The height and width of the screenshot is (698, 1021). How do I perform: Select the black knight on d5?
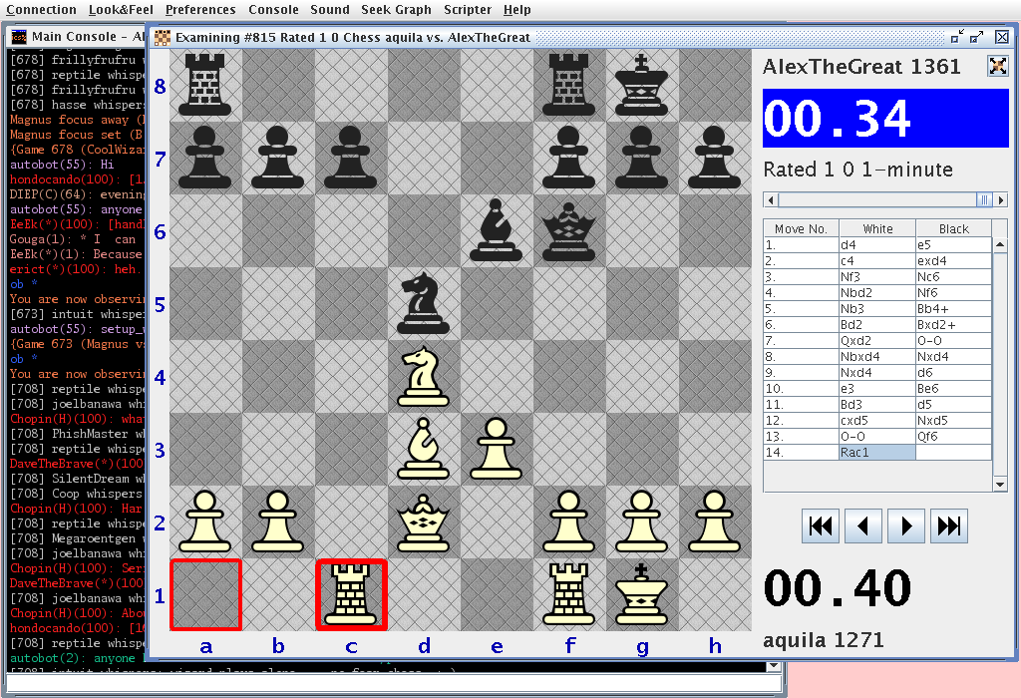pyautogui.click(x=424, y=303)
